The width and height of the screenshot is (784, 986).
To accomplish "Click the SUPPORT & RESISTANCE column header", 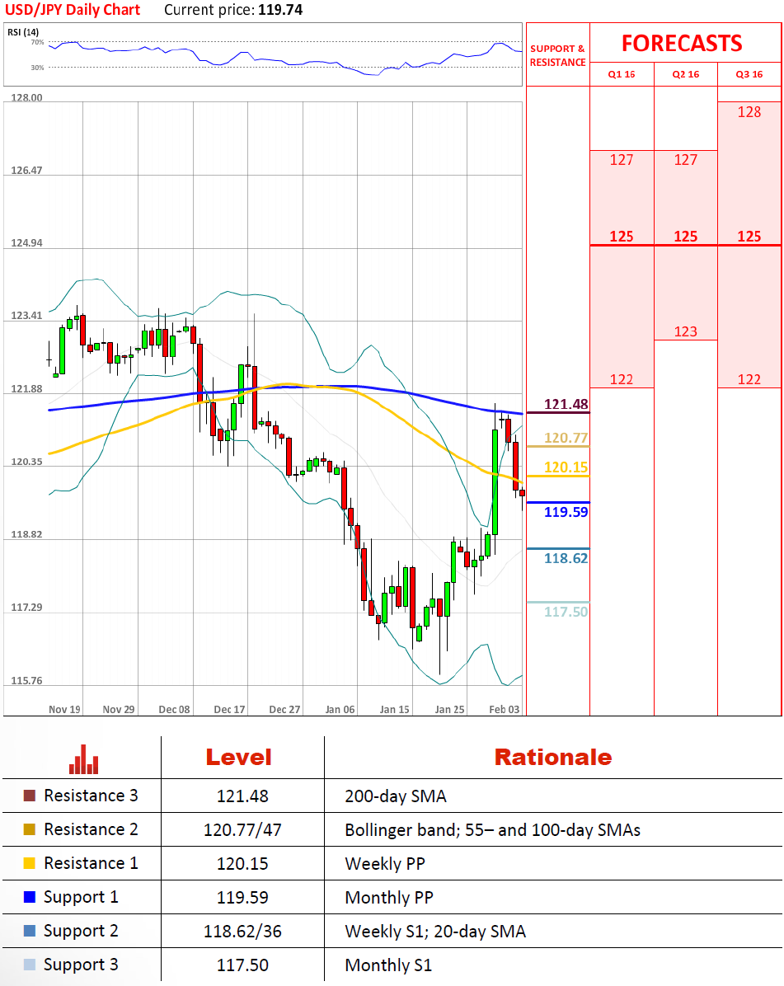I will pyautogui.click(x=557, y=55).
